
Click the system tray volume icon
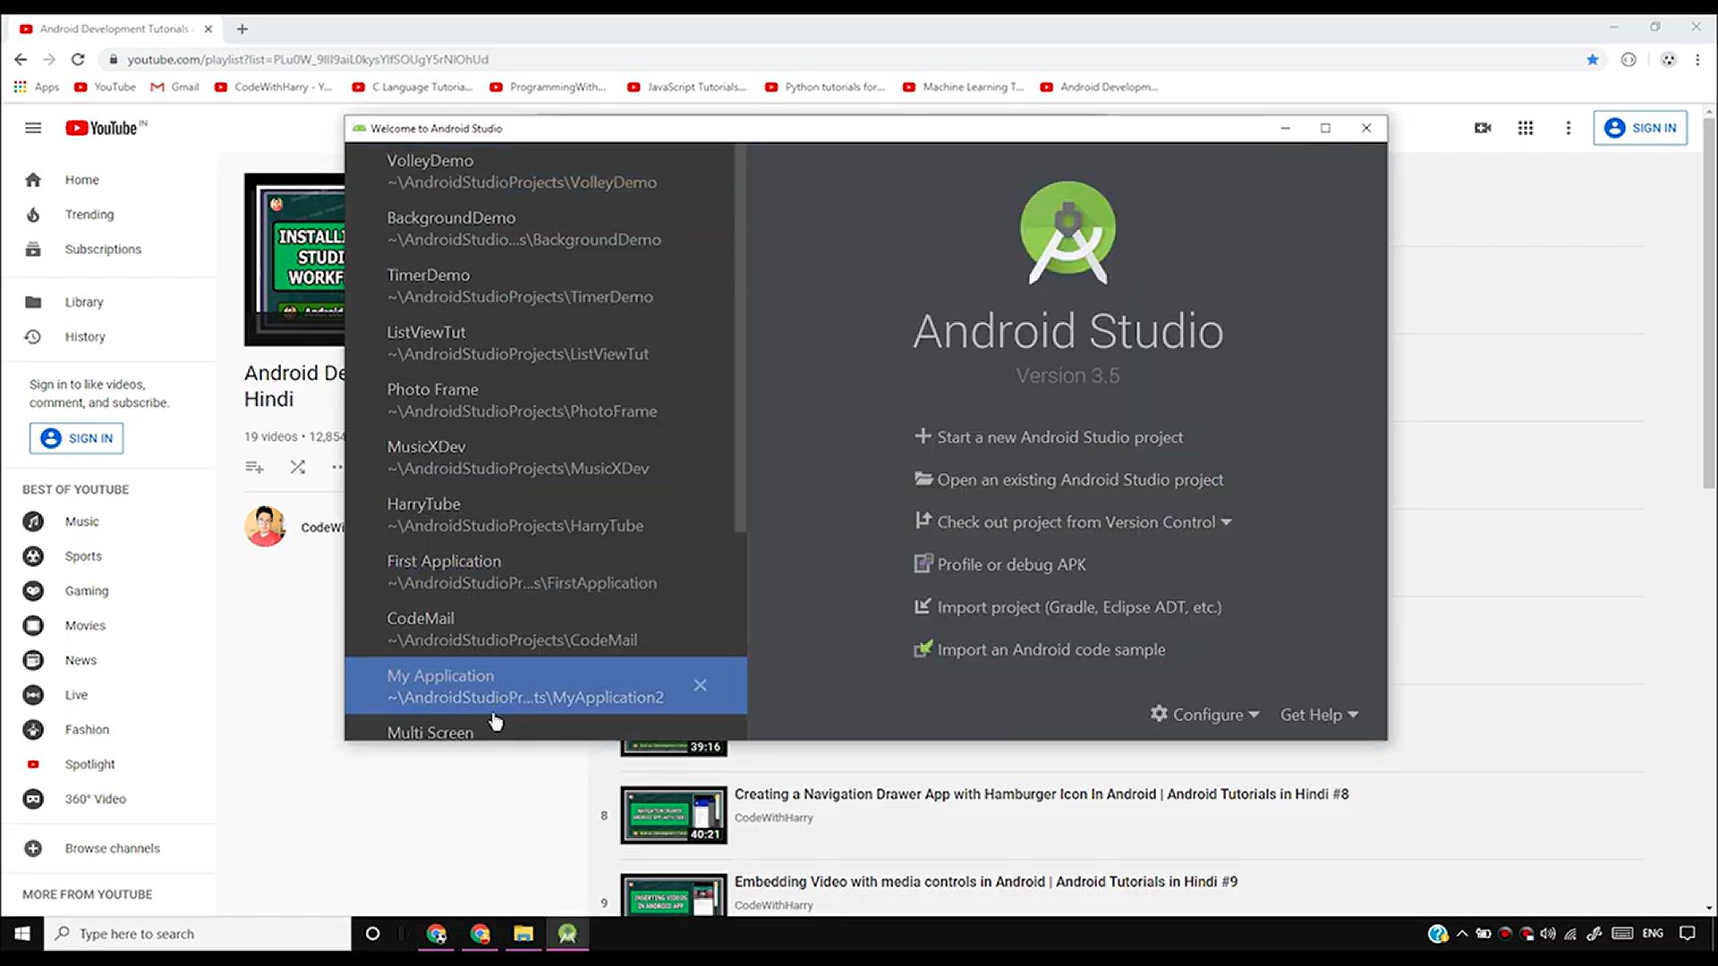coord(1548,934)
